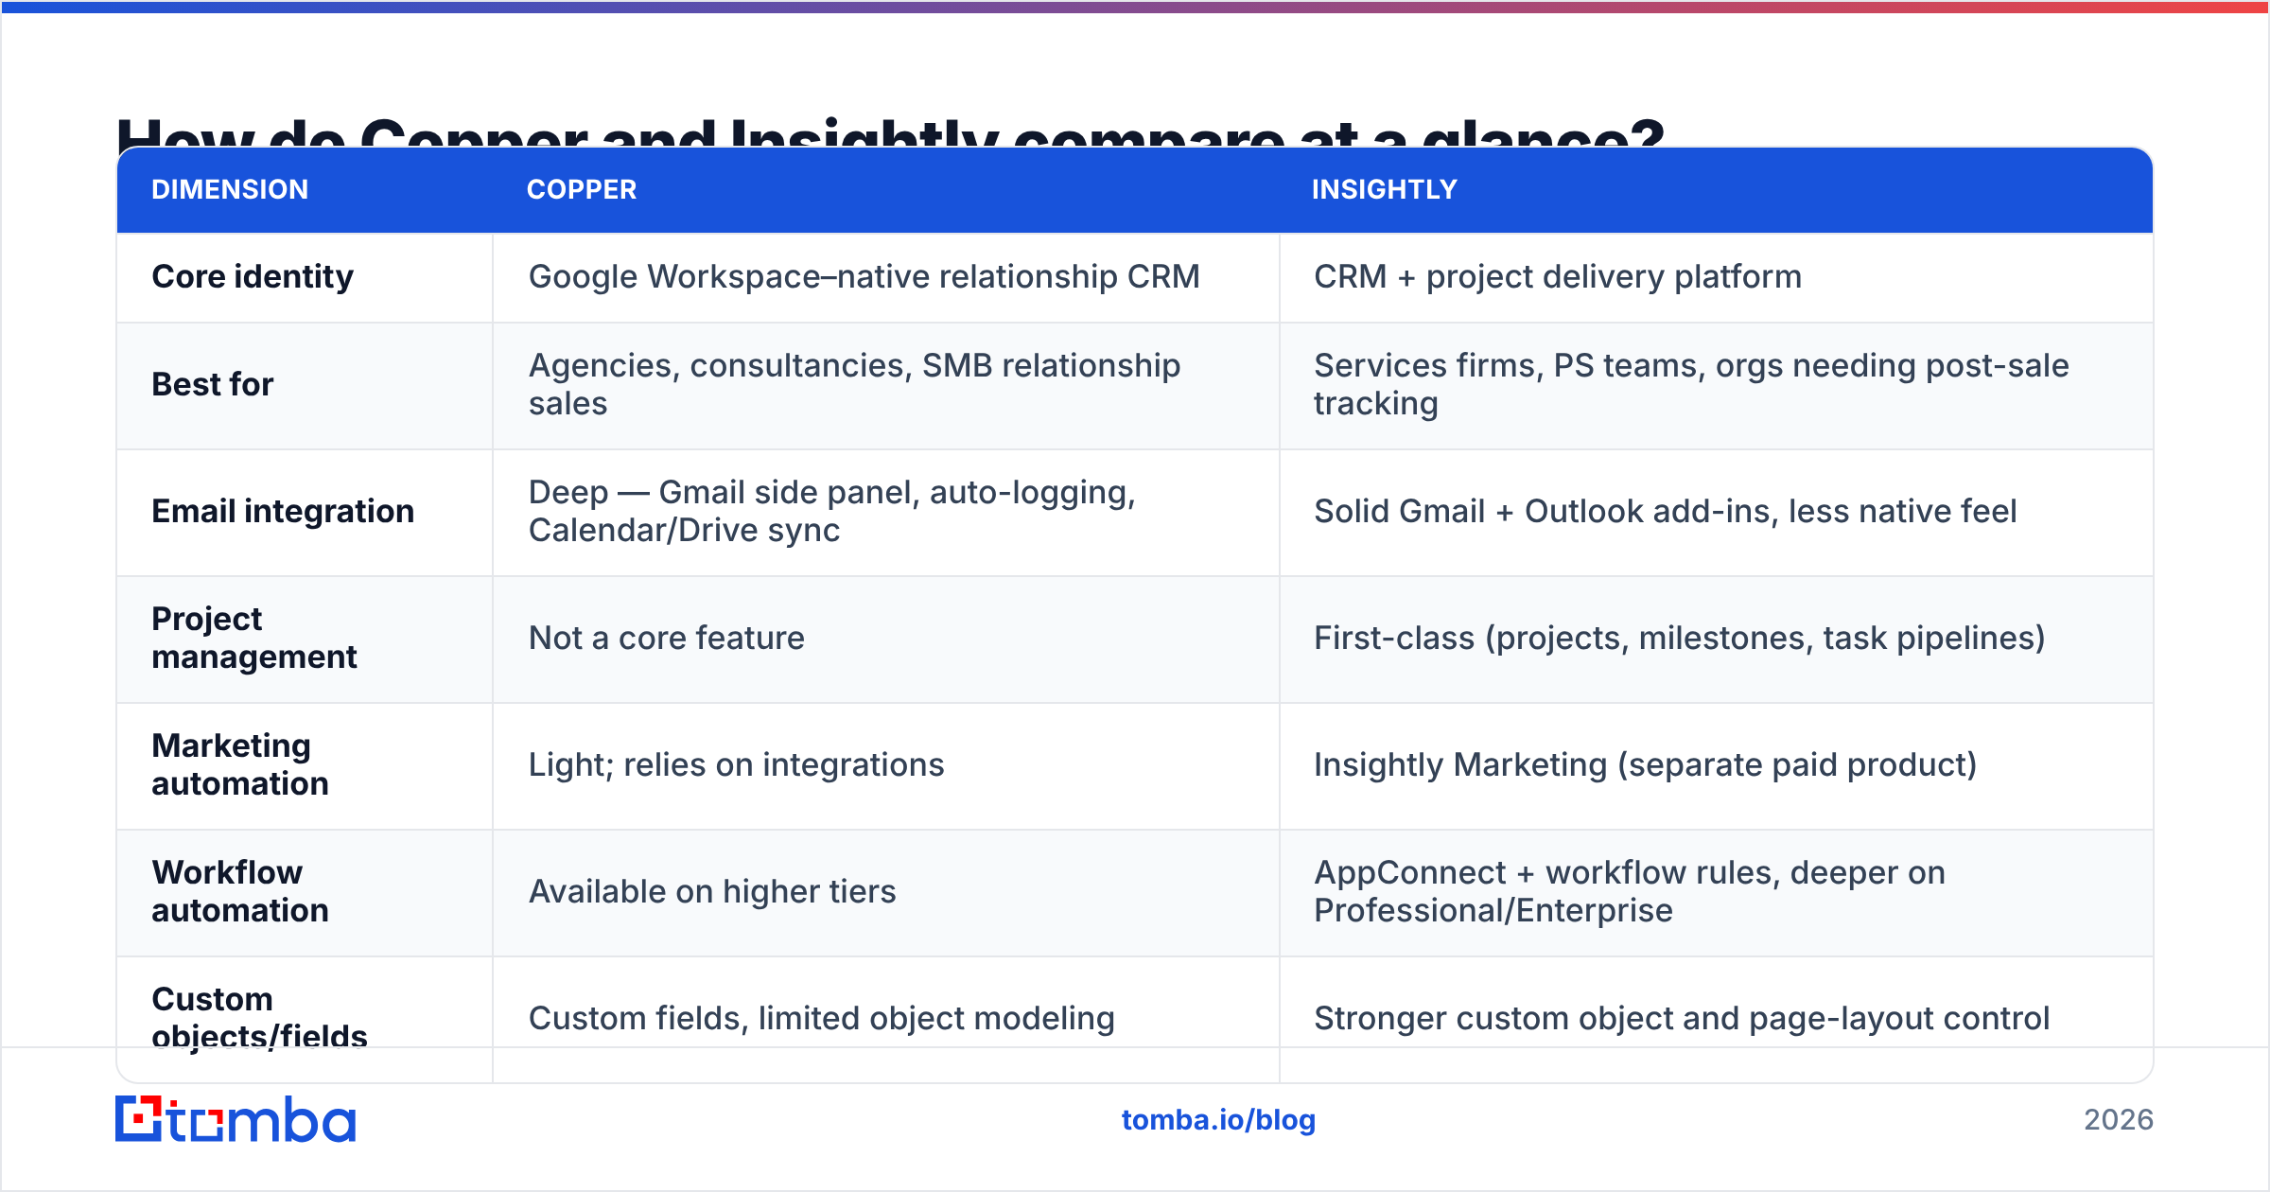Open the tomba.io/blog link
Viewport: 2270px width, 1192px height.
click(1218, 1120)
